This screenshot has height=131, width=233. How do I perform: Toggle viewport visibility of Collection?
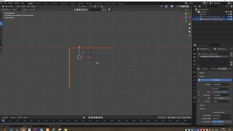point(229,12)
